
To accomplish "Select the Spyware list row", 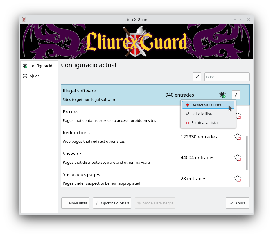I will pyautogui.click(x=153, y=158).
